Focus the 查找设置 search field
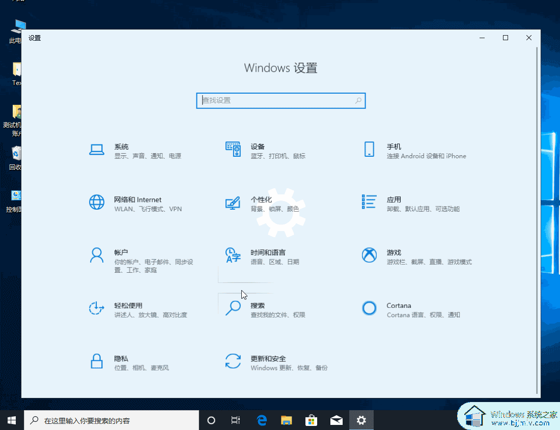This screenshot has height=430, width=560. click(x=281, y=101)
